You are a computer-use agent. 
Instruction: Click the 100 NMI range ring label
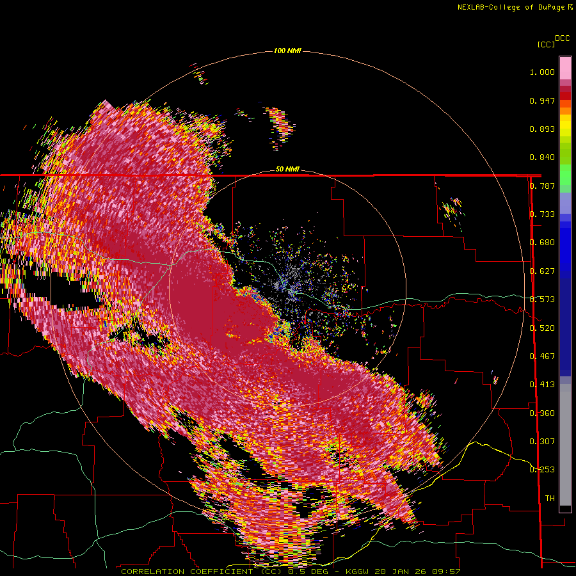(287, 51)
